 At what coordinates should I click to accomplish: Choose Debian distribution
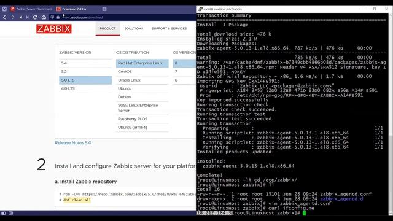pos(142,97)
